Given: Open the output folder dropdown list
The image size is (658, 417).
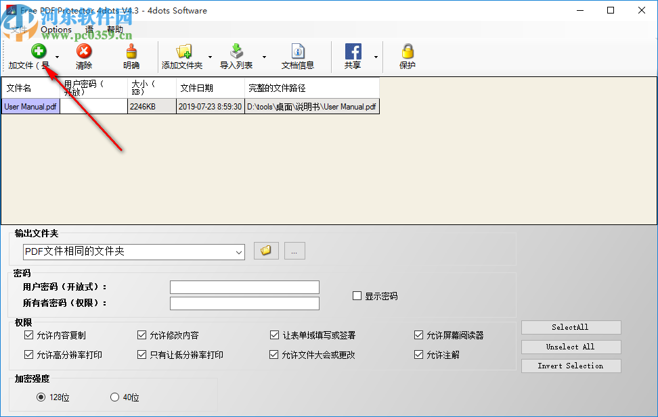Looking at the screenshot, I should point(238,251).
